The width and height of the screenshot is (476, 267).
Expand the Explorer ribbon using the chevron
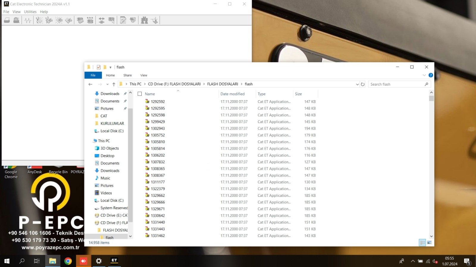pyautogui.click(x=424, y=75)
